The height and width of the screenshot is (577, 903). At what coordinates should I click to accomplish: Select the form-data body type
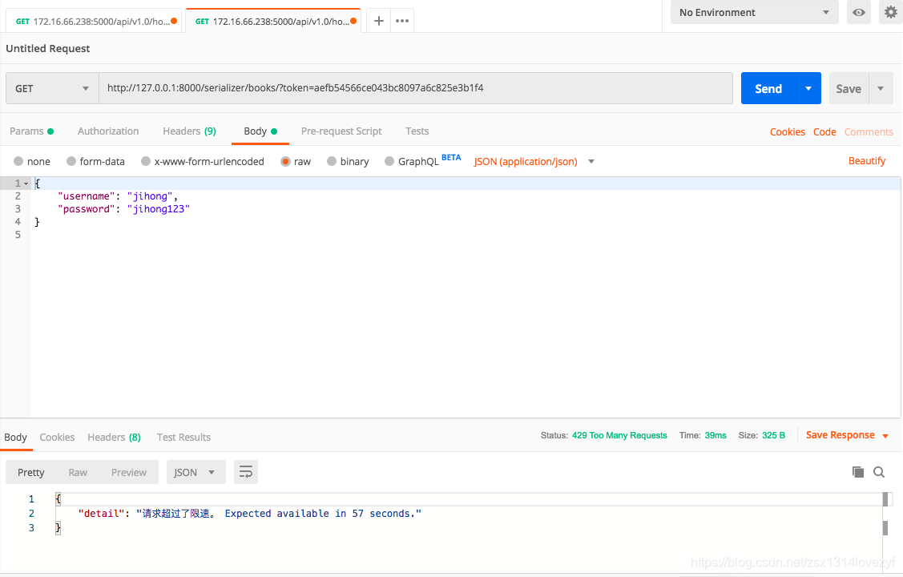(71, 161)
